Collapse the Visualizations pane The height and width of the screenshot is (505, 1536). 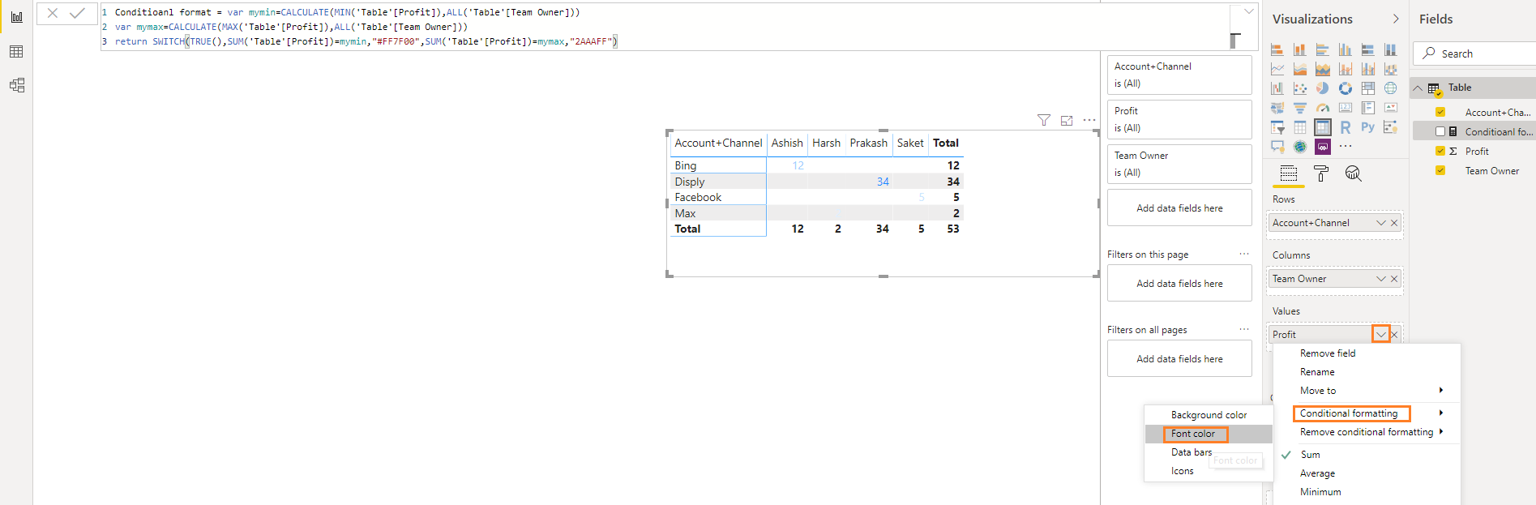[1396, 19]
